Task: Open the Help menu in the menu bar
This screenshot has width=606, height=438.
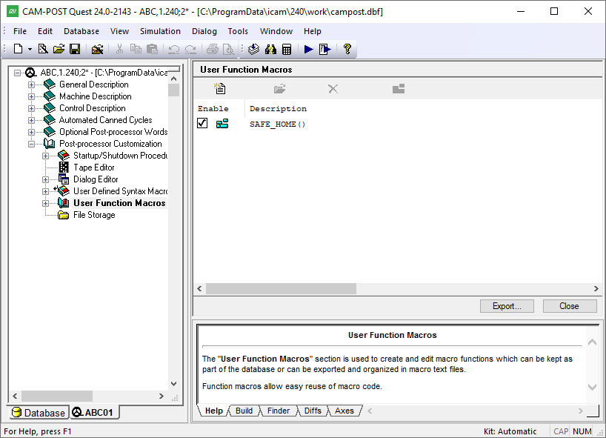Action: coord(313,31)
